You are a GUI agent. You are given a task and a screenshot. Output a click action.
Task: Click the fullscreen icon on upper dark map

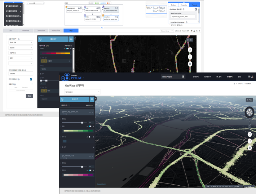pyautogui.click(x=190, y=57)
